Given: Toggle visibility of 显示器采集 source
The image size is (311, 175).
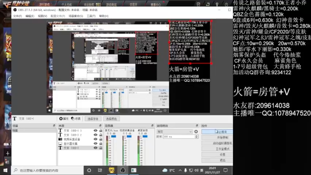Looking at the screenshot, I should click(95, 143).
